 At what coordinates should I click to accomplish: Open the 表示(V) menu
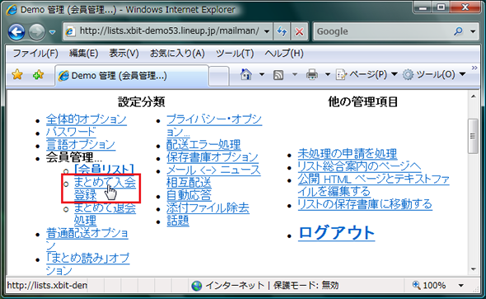[124, 54]
